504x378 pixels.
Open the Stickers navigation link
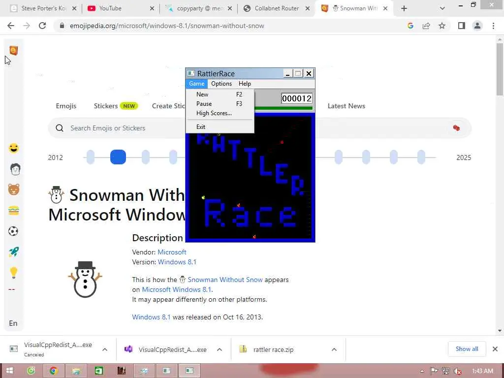point(106,106)
